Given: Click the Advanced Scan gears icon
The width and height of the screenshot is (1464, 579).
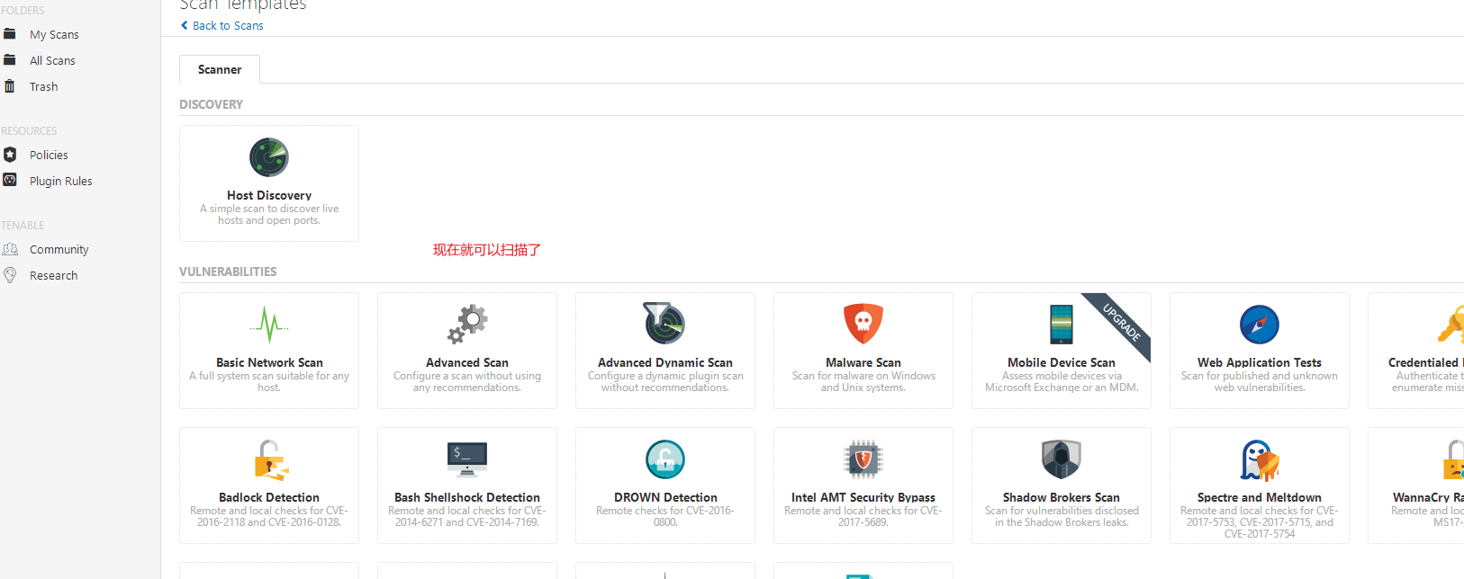Looking at the screenshot, I should point(467,325).
